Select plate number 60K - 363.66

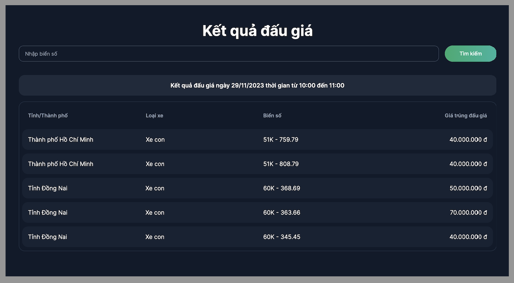click(282, 213)
